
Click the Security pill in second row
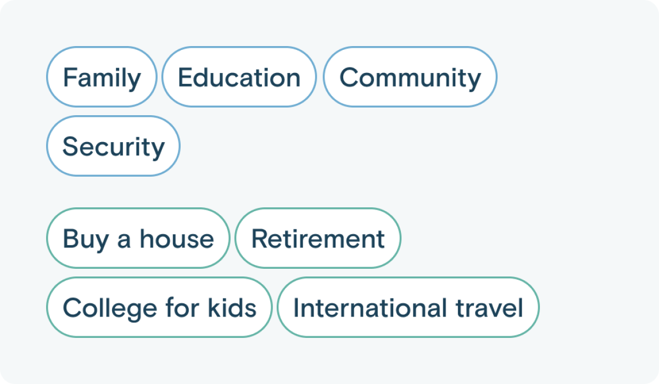pos(113,146)
